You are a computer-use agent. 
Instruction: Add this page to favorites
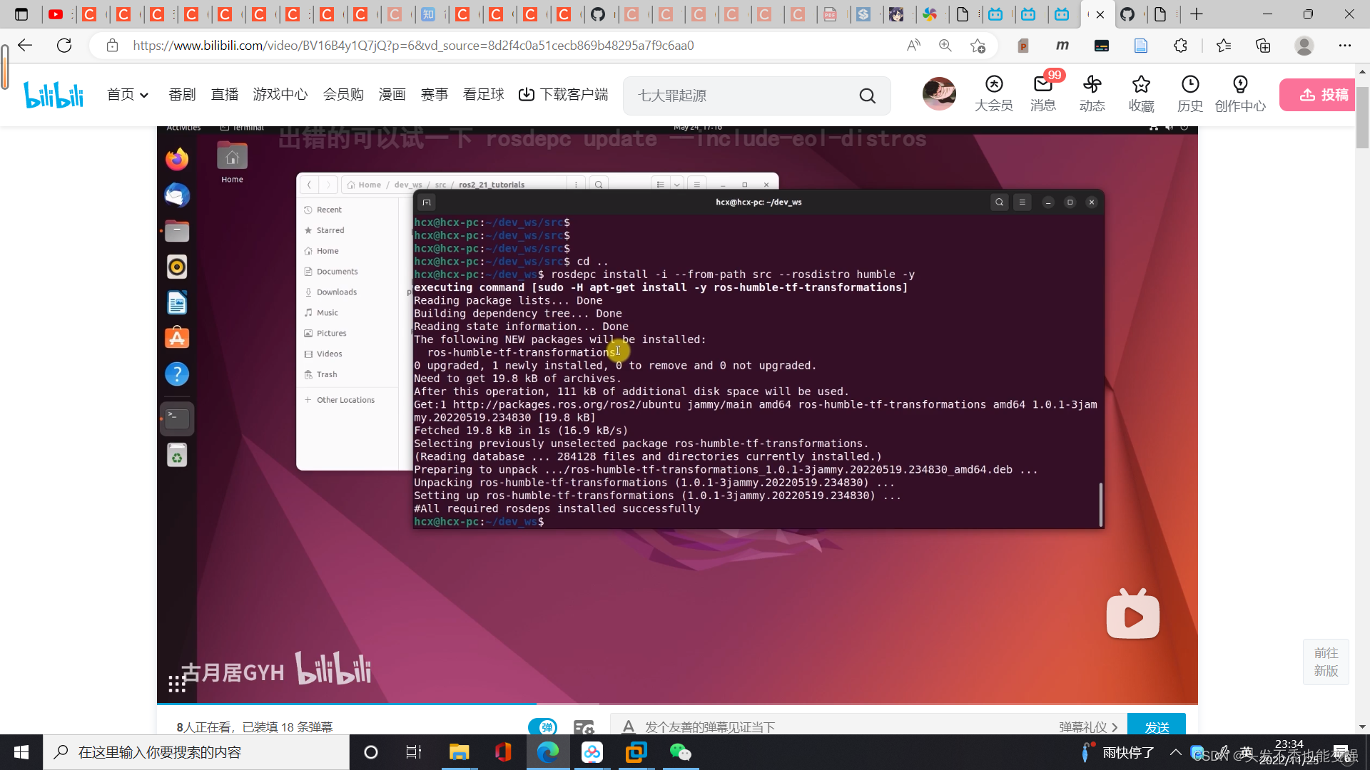[978, 46]
